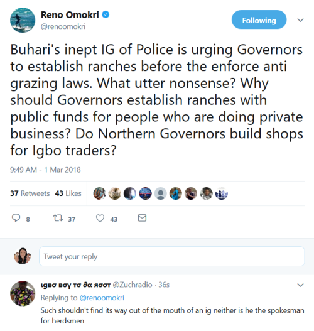Open the last liker avatar in the row

[x=221, y=193]
